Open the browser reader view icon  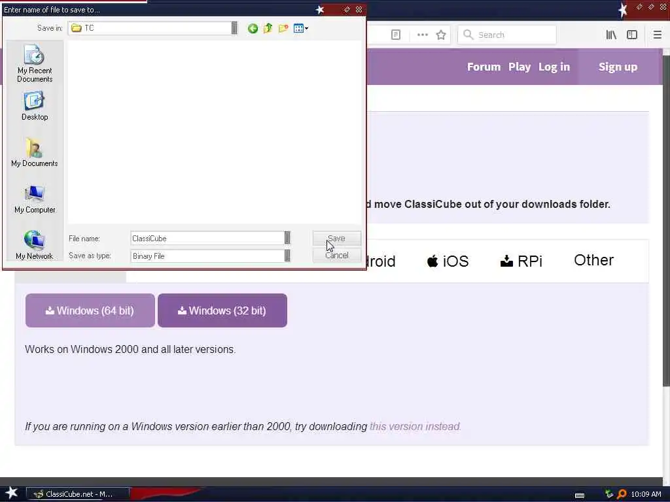(x=396, y=35)
